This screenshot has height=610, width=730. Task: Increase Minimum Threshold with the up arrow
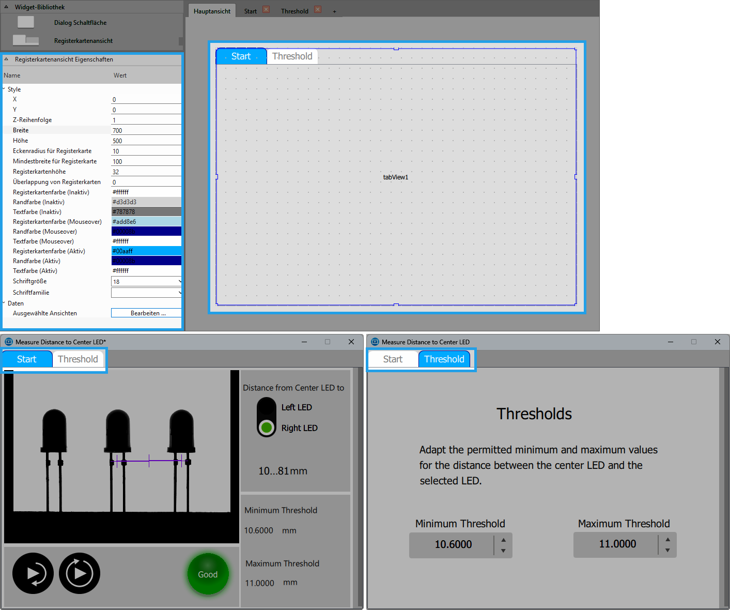503,539
